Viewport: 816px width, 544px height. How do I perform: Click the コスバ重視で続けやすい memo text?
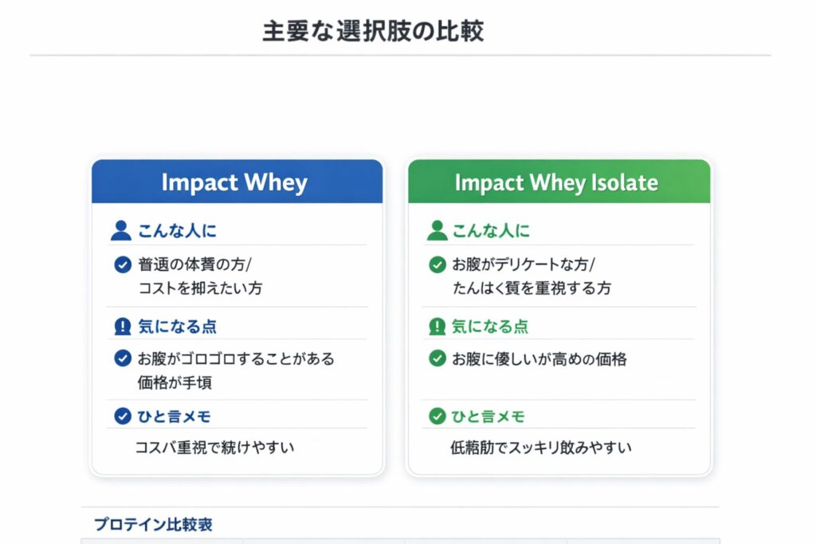tap(216, 448)
